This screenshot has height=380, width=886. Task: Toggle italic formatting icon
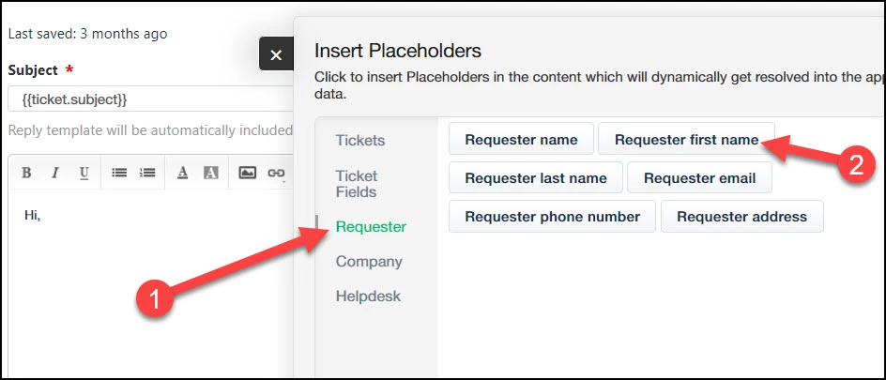54,173
